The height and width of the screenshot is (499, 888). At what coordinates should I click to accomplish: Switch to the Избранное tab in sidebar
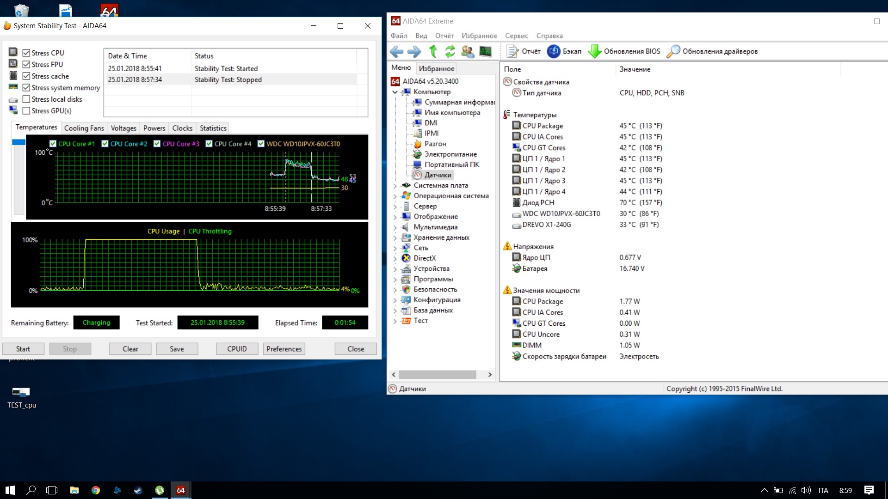pos(437,68)
